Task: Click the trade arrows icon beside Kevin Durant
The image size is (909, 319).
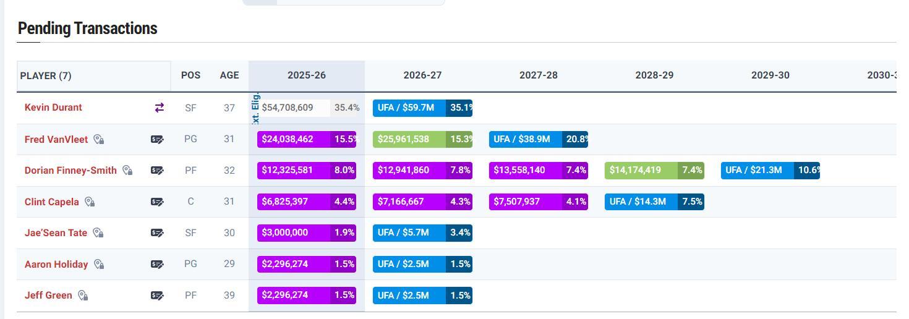Action: point(159,108)
